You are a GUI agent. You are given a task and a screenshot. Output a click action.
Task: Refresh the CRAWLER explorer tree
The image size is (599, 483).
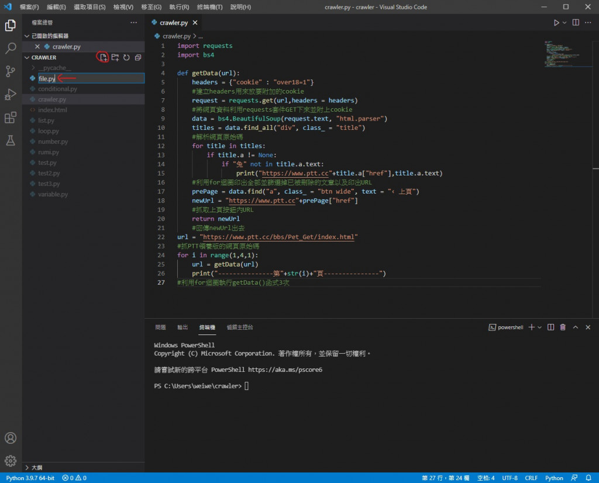(x=126, y=57)
